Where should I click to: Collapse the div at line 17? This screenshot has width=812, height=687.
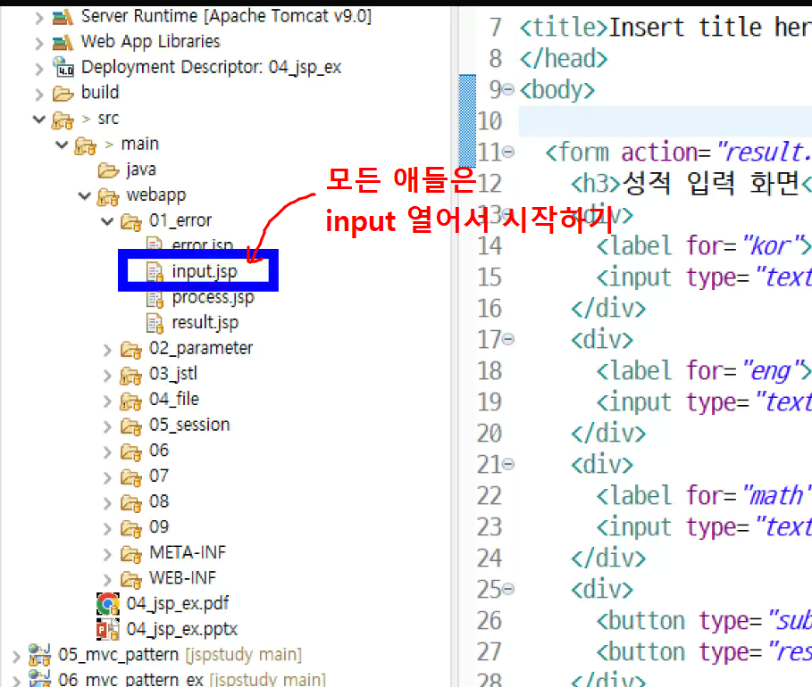click(508, 339)
